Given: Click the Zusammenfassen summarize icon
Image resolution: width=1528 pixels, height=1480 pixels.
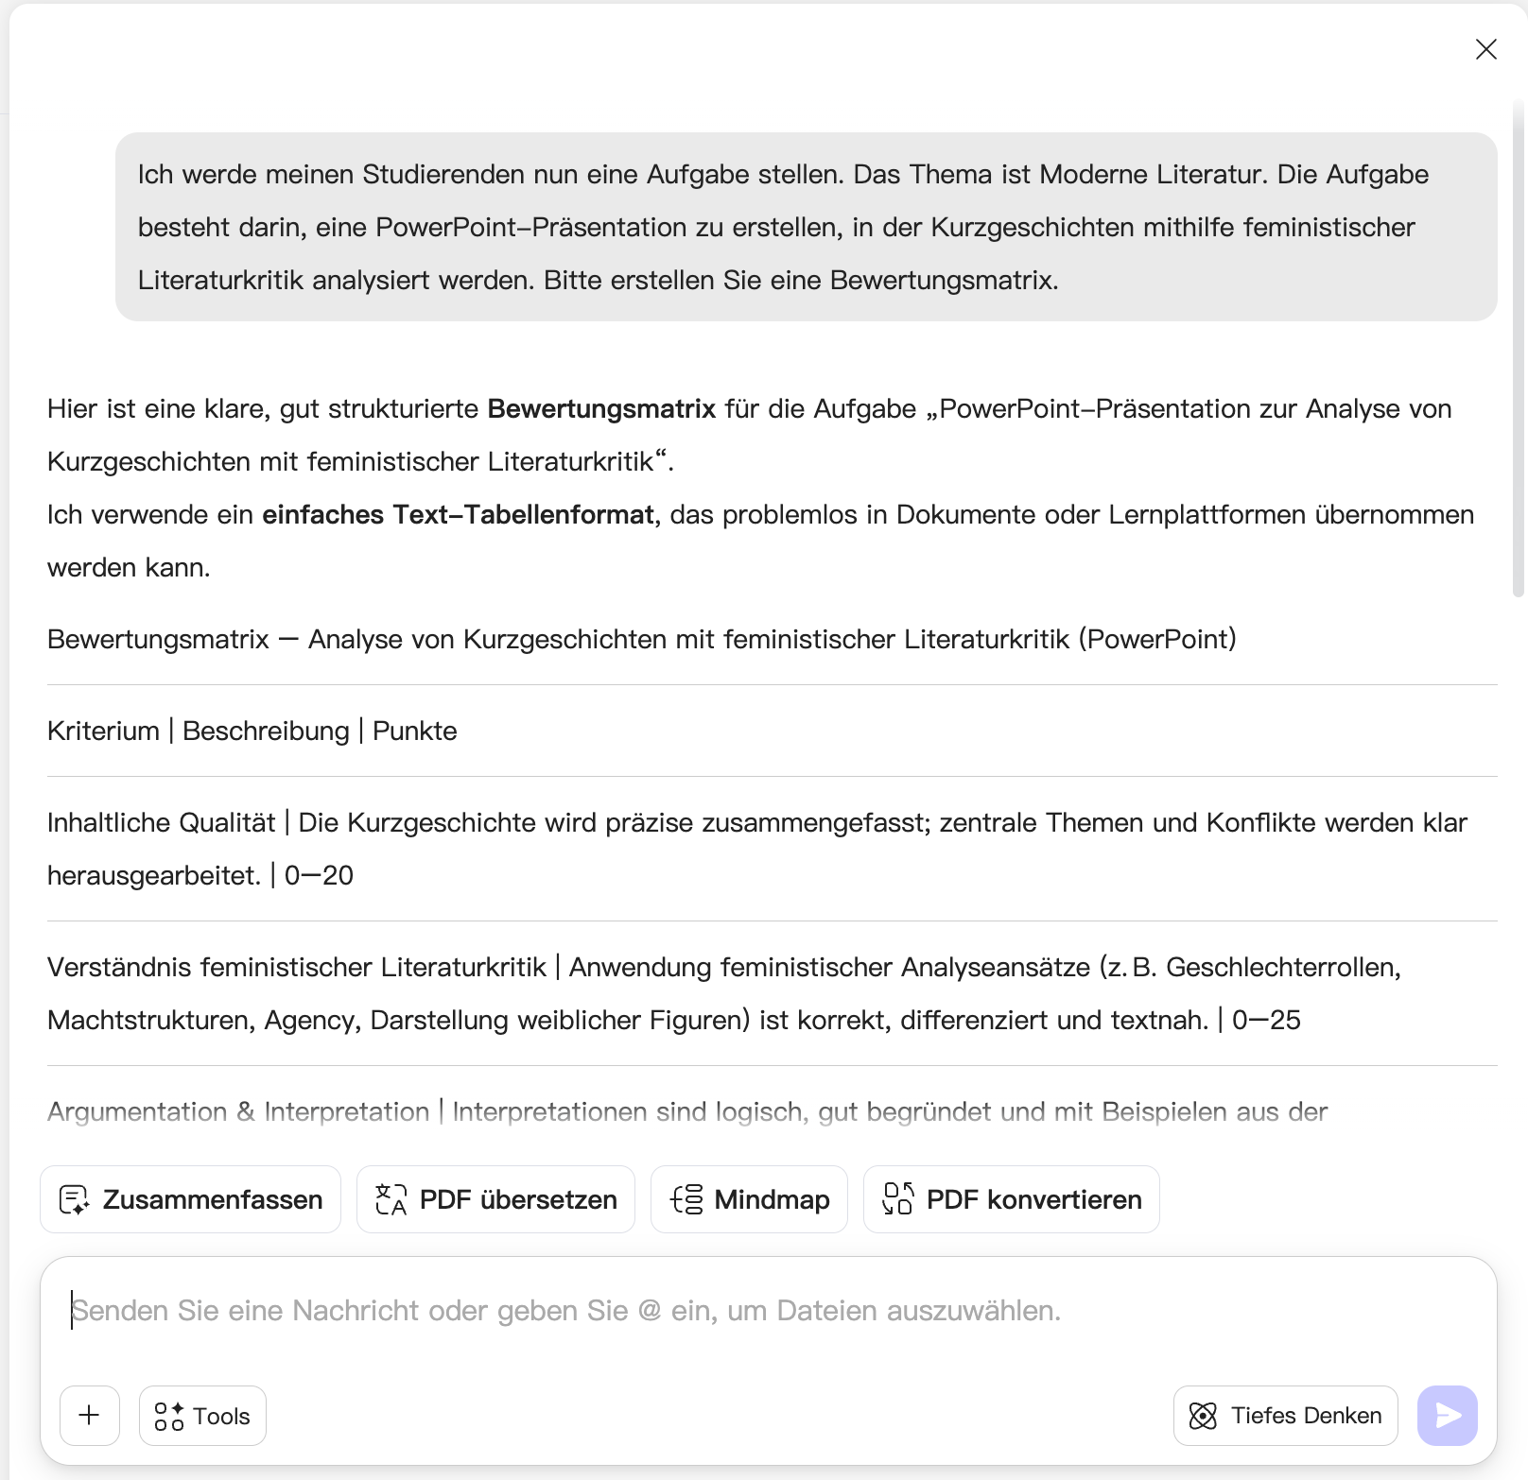Looking at the screenshot, I should pos(75,1199).
